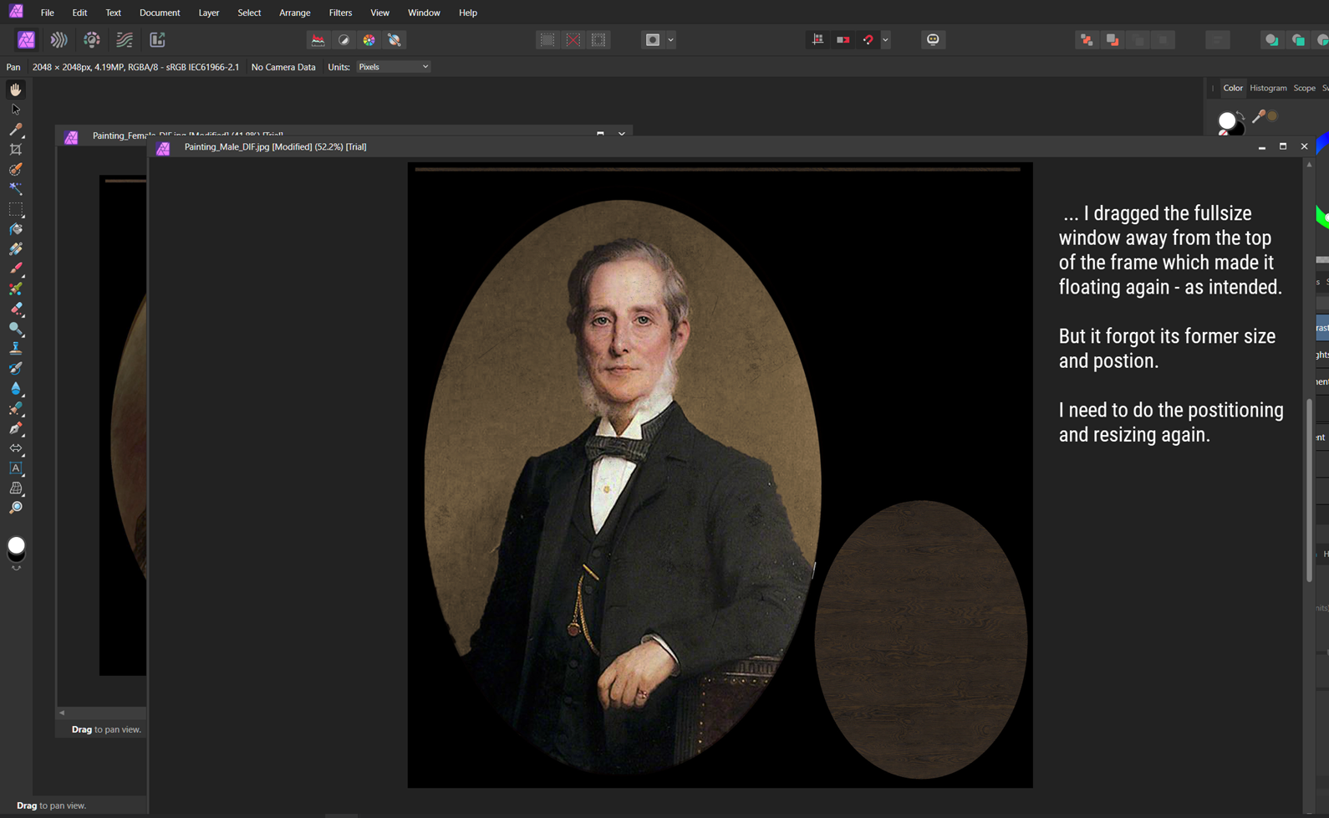1329x818 pixels.
Task: Open the Select menu
Action: point(249,13)
